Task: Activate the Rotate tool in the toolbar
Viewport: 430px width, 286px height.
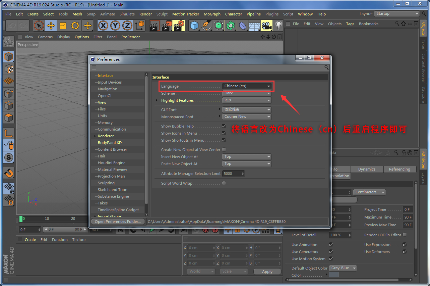Action: pyautogui.click(x=75, y=26)
